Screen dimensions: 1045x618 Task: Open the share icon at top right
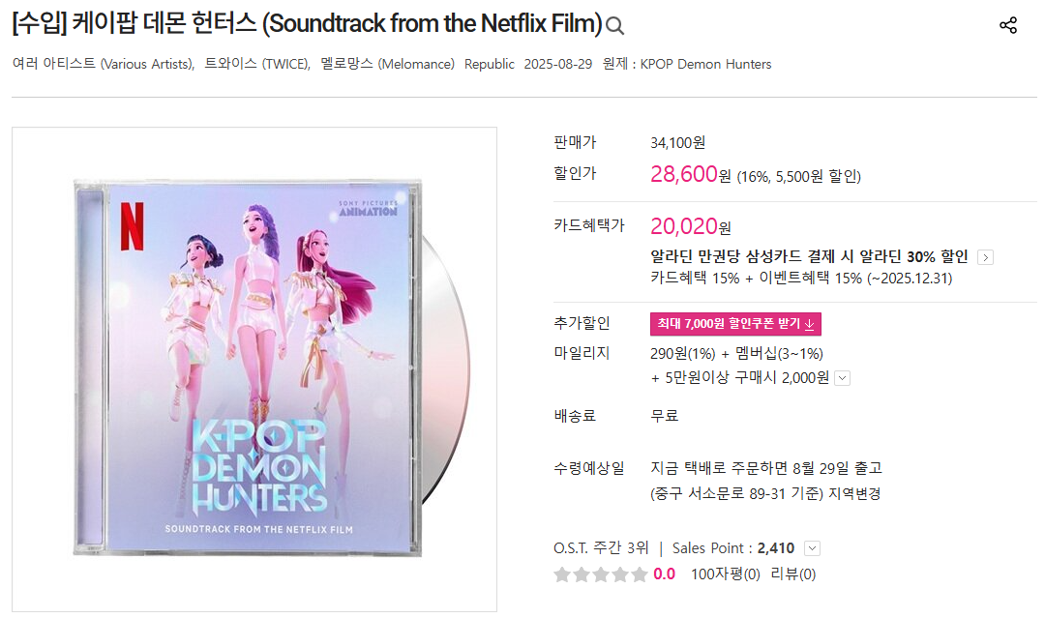(x=1007, y=25)
